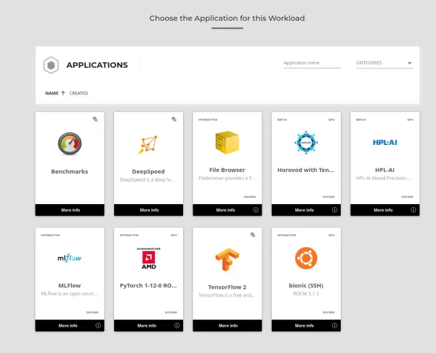Click info icon on PyTorch card

pyautogui.click(x=177, y=325)
